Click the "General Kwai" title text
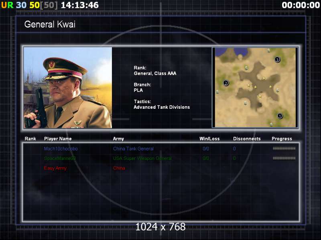The width and height of the screenshot is (321, 240). point(50,24)
